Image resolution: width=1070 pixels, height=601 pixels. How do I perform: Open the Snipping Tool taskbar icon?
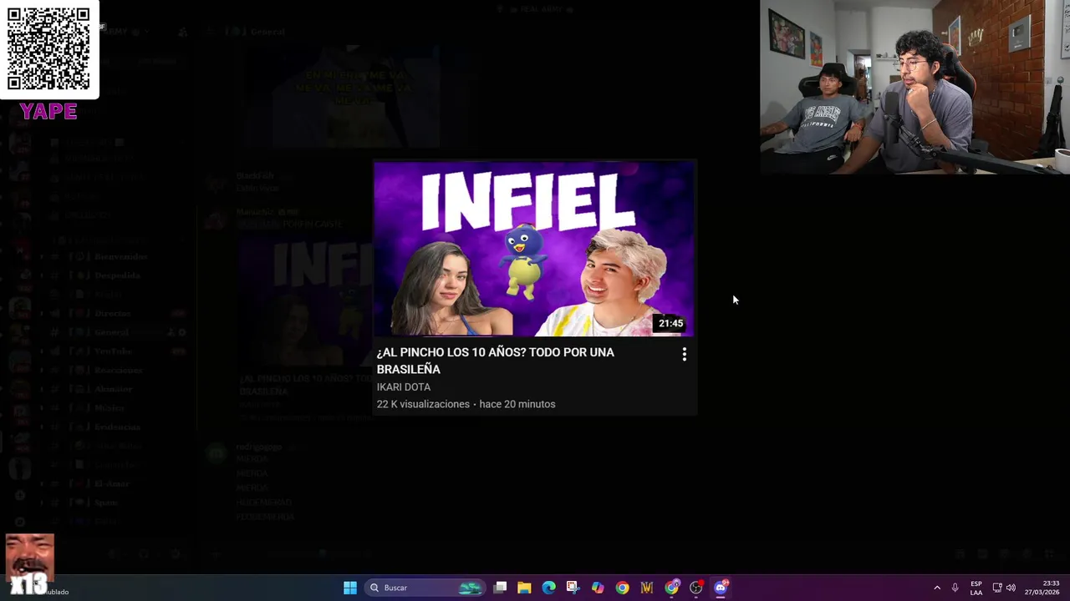tap(573, 588)
